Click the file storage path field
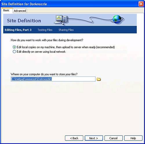 (x=53, y=79)
